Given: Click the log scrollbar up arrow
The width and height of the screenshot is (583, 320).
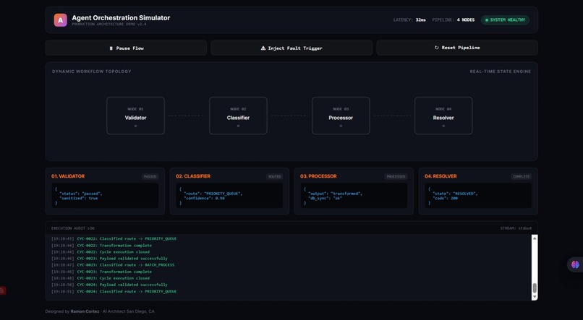Looking at the screenshot, I should [x=535, y=238].
